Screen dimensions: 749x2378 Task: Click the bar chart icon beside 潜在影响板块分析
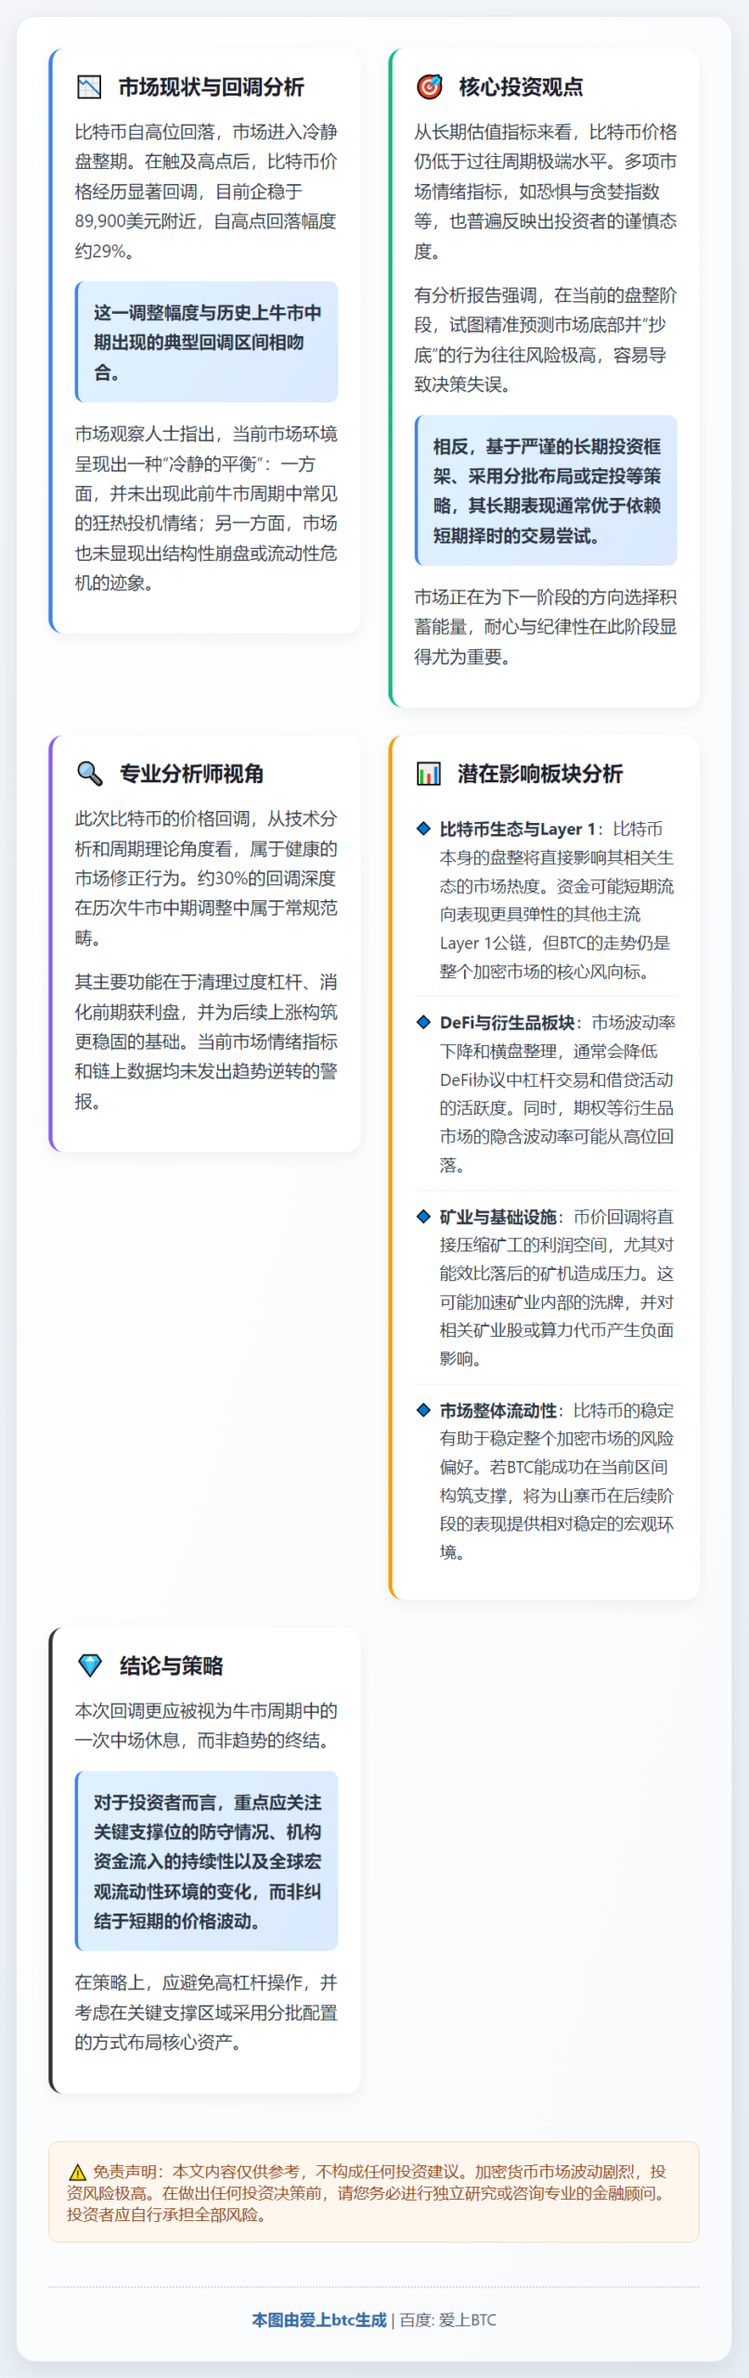pyautogui.click(x=428, y=774)
